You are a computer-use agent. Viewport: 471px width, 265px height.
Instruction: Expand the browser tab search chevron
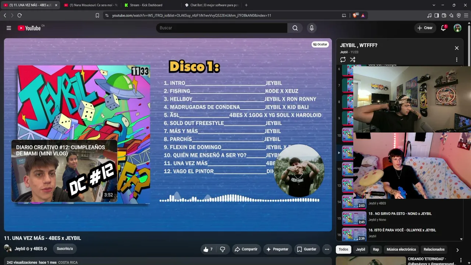pos(434,5)
